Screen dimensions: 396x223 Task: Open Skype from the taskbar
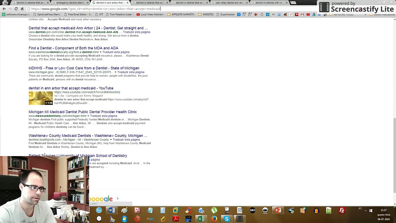(227, 219)
